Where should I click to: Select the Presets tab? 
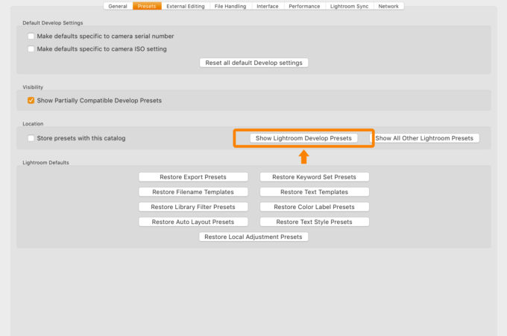click(147, 6)
